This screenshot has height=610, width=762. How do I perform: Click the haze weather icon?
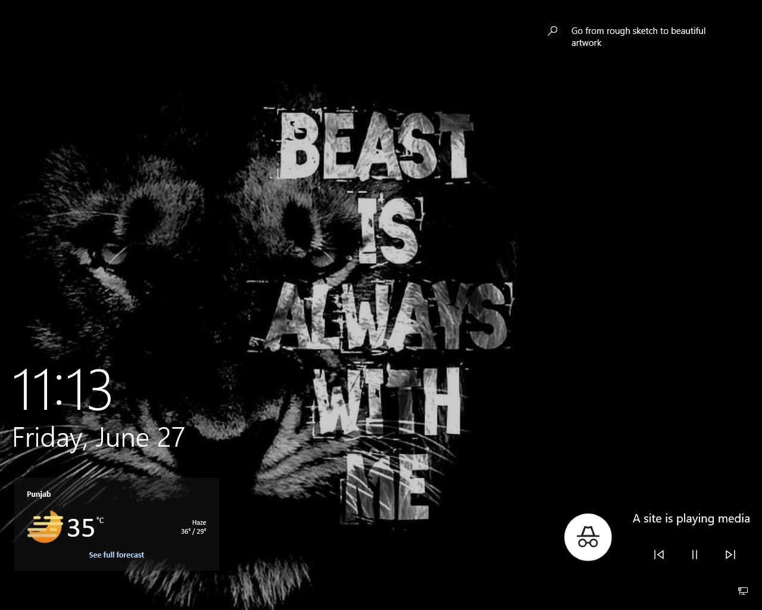pyautogui.click(x=45, y=527)
